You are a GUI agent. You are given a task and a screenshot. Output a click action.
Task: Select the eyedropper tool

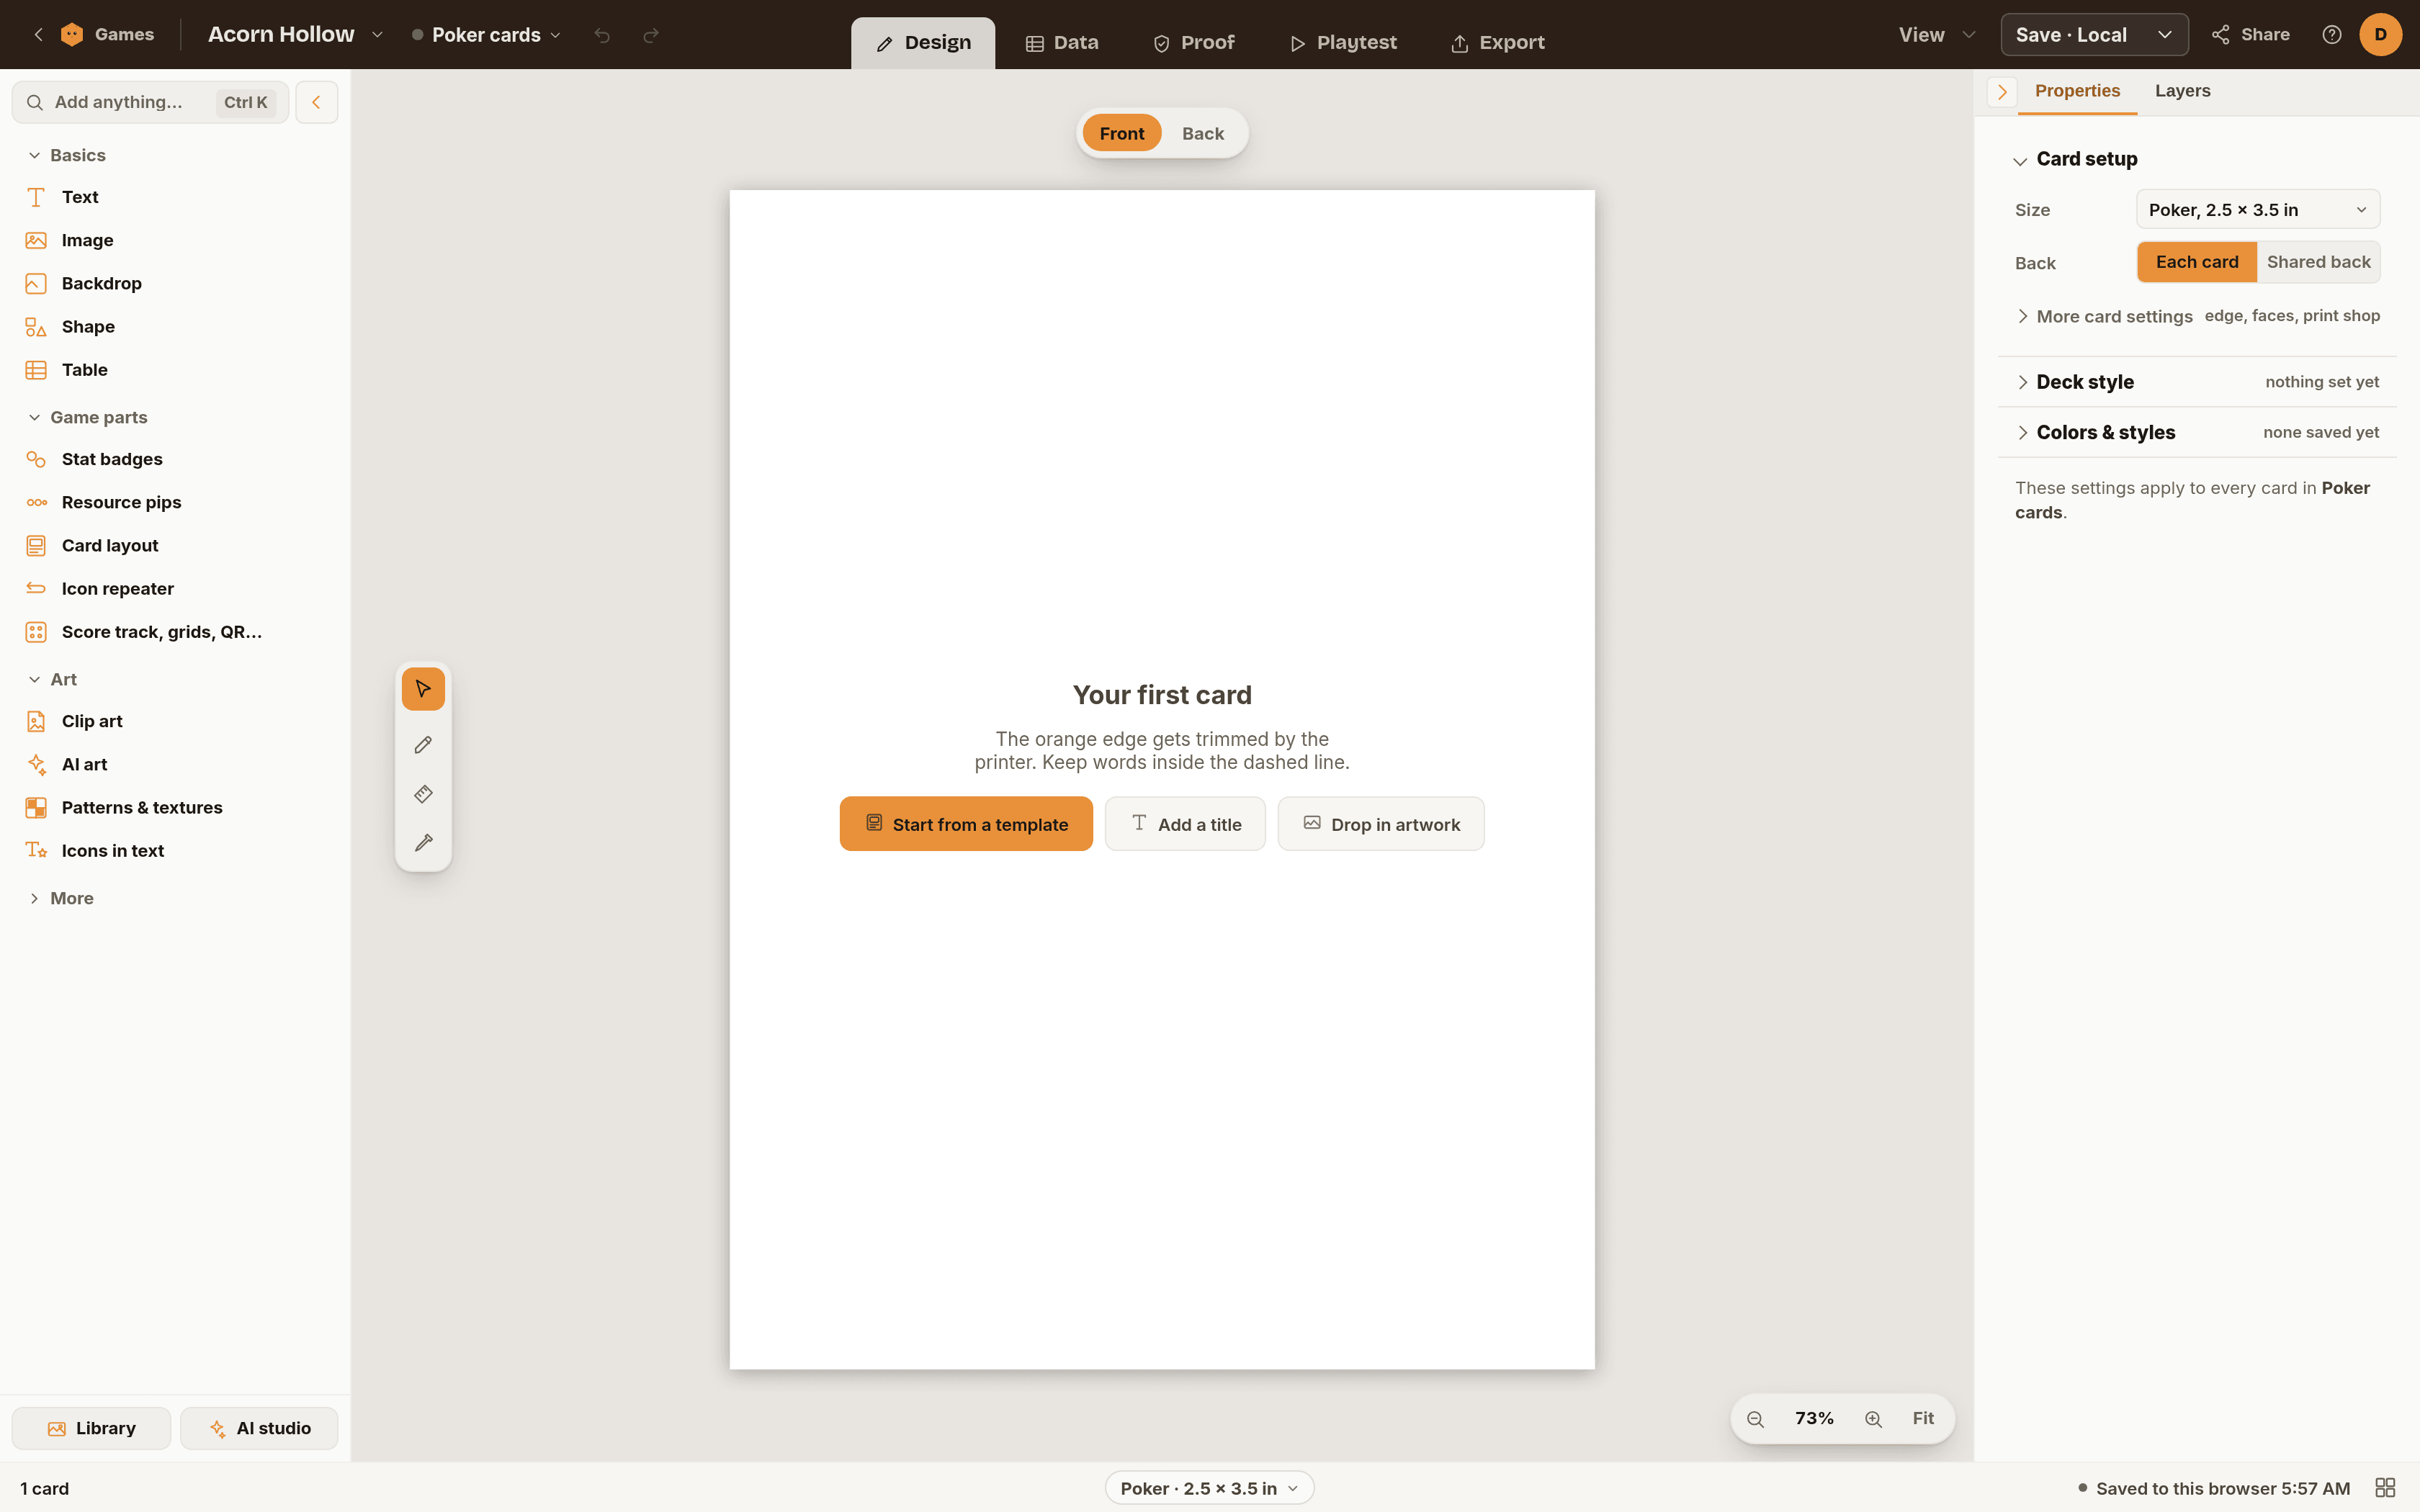(423, 843)
